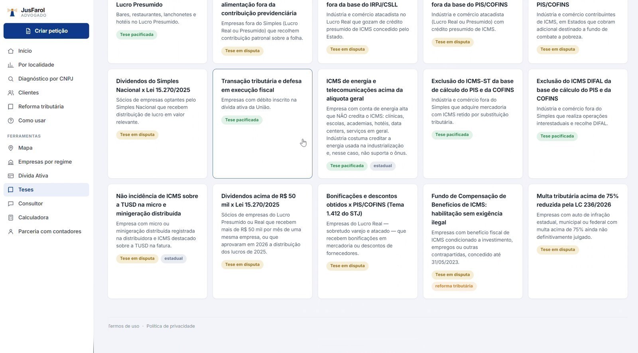Click the calculator icon beside Calculadora
Image resolution: width=638 pixels, height=353 pixels.
[11, 218]
